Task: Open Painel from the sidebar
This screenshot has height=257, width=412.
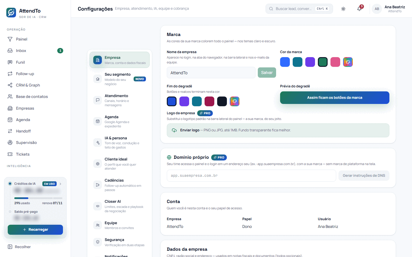Action: tap(35, 39)
